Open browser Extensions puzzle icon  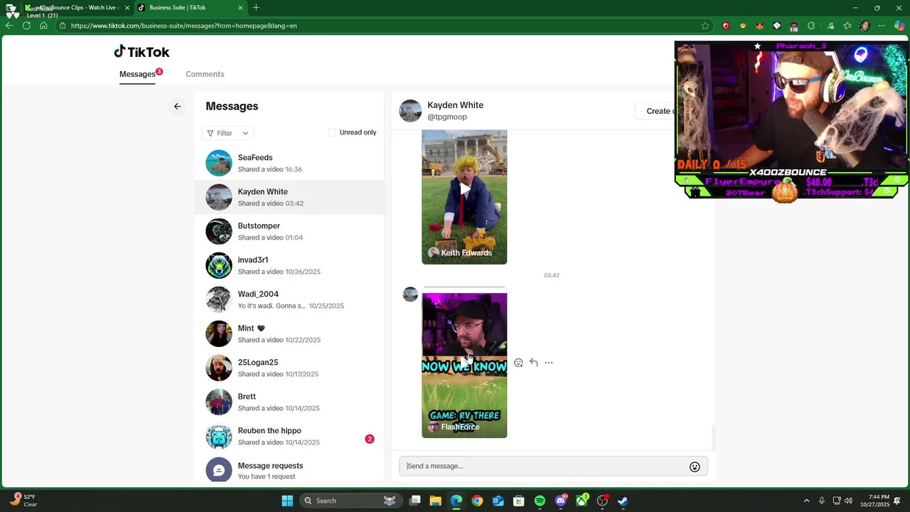(x=811, y=26)
